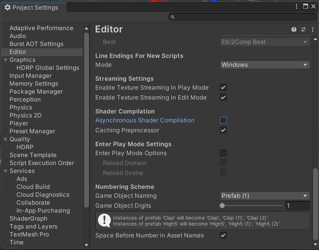Enable Asynchronous Shader Compilation checkbox
The width and height of the screenshot is (319, 250).
click(x=223, y=120)
